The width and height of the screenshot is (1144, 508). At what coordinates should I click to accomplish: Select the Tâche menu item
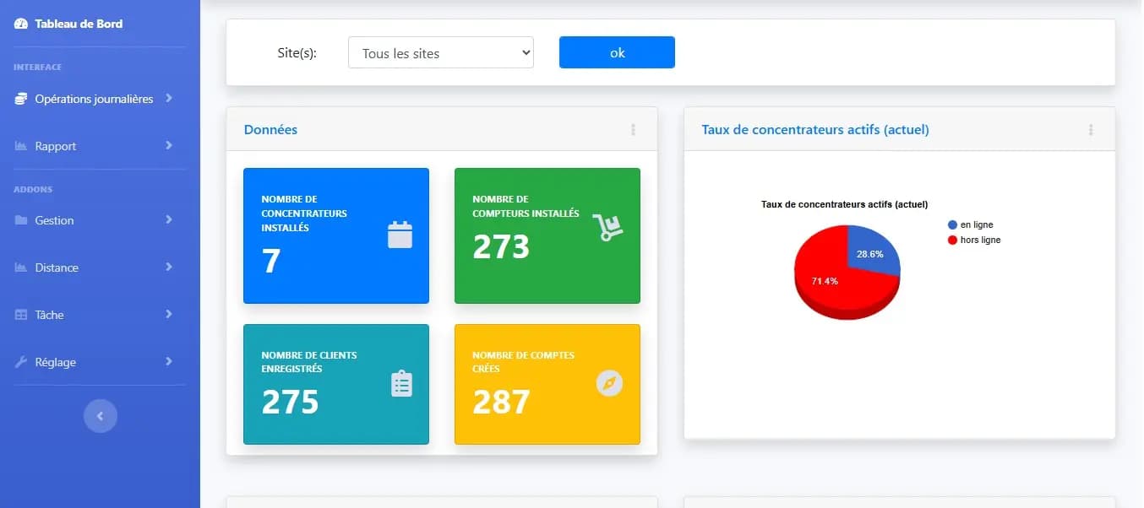(100, 315)
